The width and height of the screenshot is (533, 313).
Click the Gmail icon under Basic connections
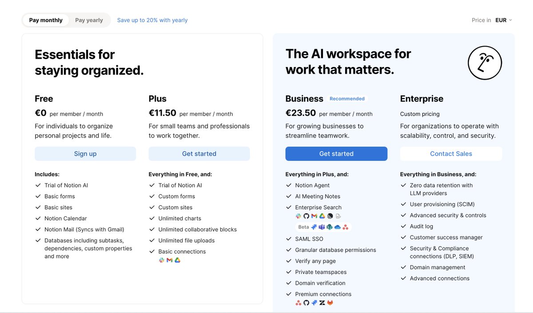point(169,260)
